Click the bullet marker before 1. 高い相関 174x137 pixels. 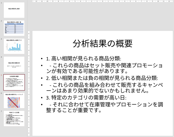click(x=41, y=59)
